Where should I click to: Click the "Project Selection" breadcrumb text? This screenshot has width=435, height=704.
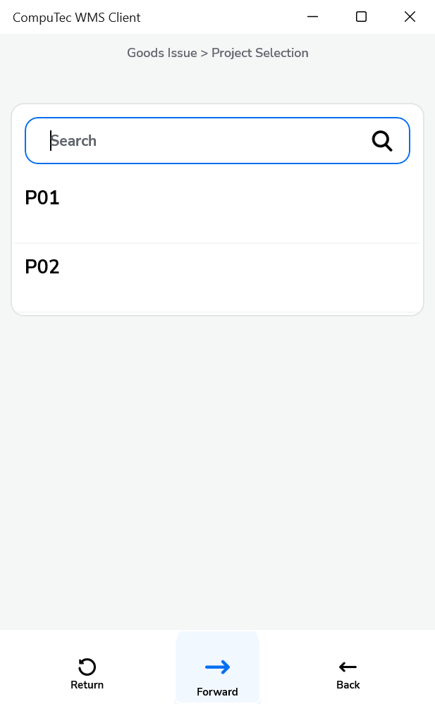point(260,53)
